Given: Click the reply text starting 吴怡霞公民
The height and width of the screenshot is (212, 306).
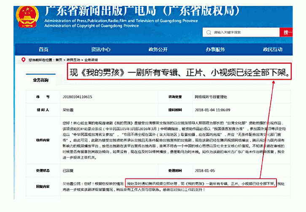Looking at the screenshot, I should (x=174, y=186).
